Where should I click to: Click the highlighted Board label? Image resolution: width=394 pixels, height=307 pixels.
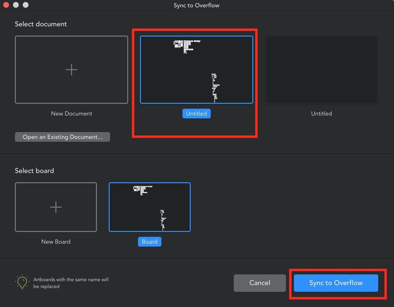click(150, 242)
